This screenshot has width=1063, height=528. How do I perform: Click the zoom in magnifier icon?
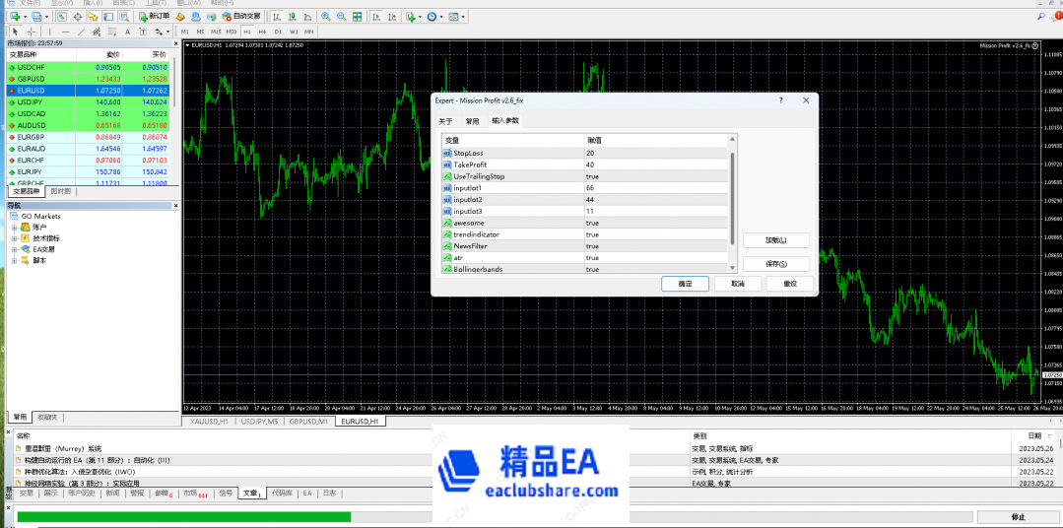pos(326,17)
